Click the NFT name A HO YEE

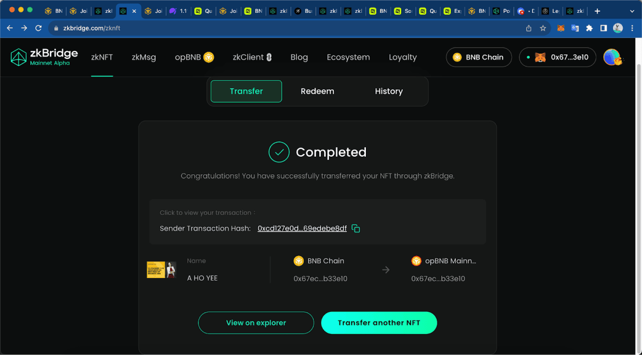point(202,278)
